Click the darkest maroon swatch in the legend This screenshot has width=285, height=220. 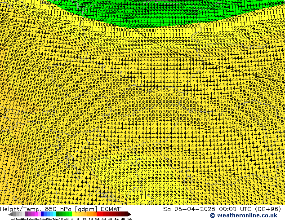pyautogui.click(x=126, y=214)
